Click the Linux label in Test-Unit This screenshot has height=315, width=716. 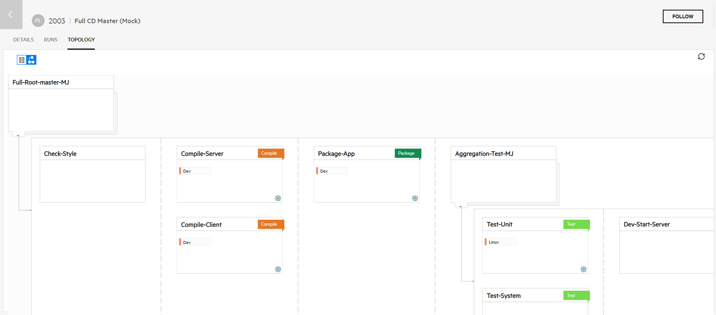[494, 242]
